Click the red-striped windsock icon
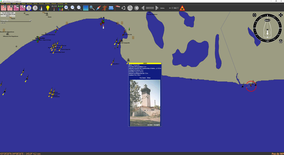Screen dimensions: 284x155 pos(117,8)
